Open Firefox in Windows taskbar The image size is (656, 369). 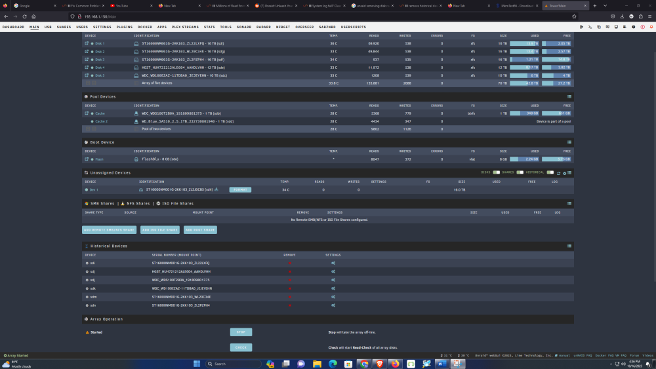tap(395, 364)
